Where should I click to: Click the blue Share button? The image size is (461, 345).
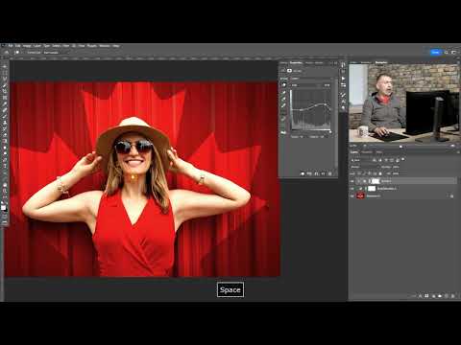435,52
